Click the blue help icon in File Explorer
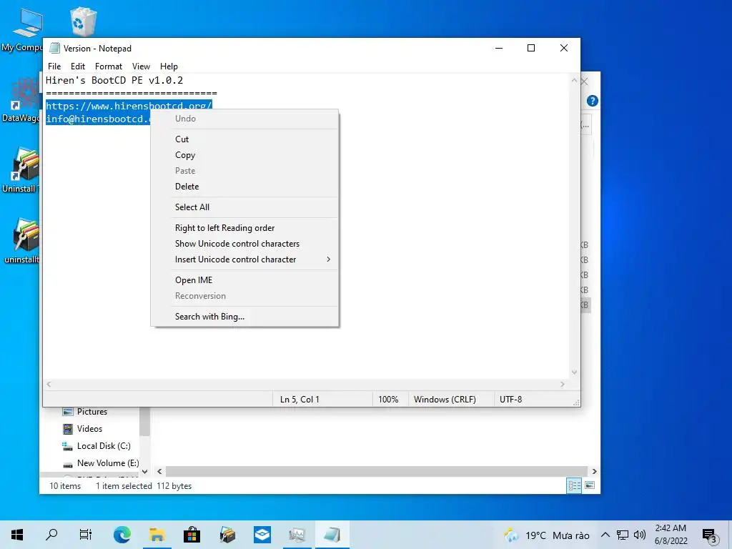This screenshot has width=732, height=549. 593,100
